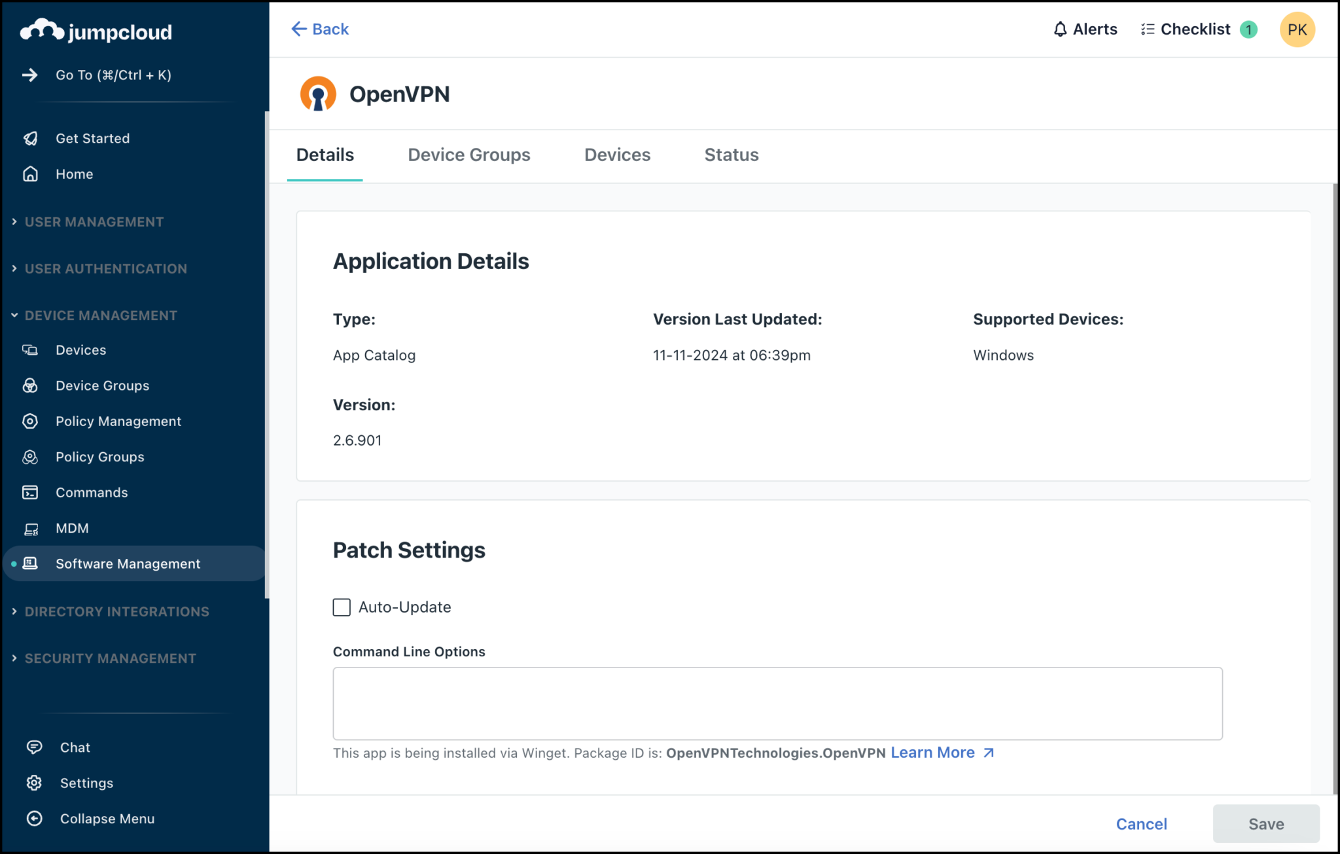Screen dimensions: 1340x854
Task: Expand the Security Management section
Action: click(110, 658)
